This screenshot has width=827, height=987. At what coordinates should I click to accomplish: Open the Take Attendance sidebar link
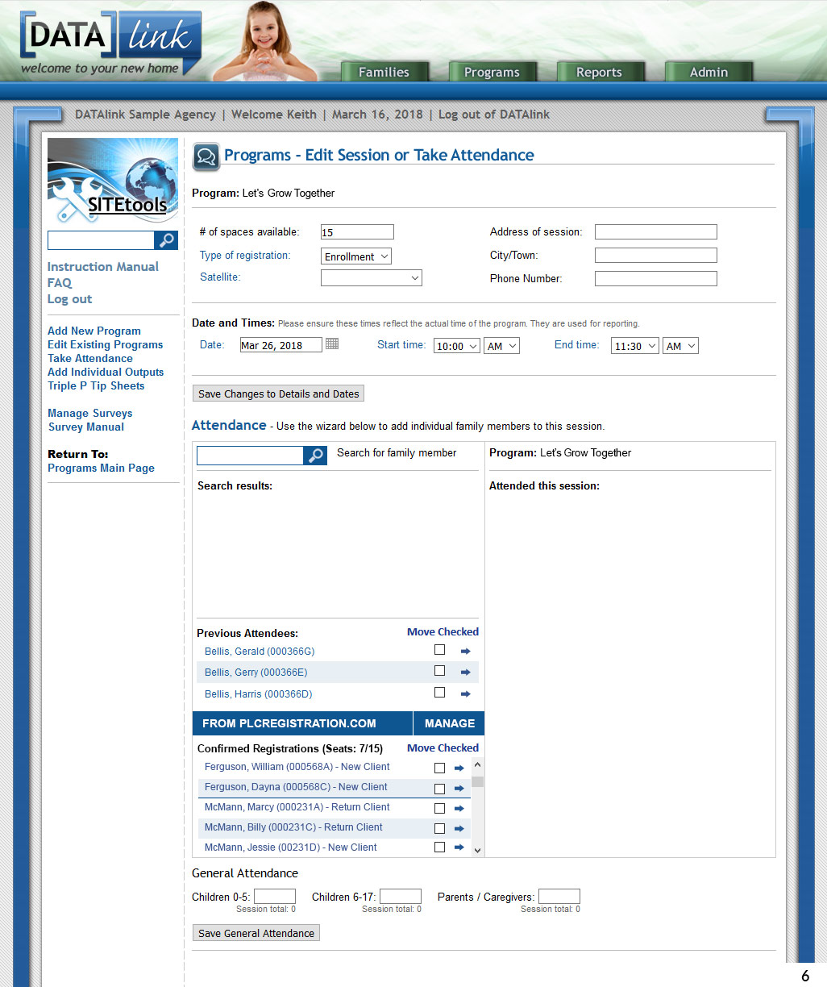[90, 358]
